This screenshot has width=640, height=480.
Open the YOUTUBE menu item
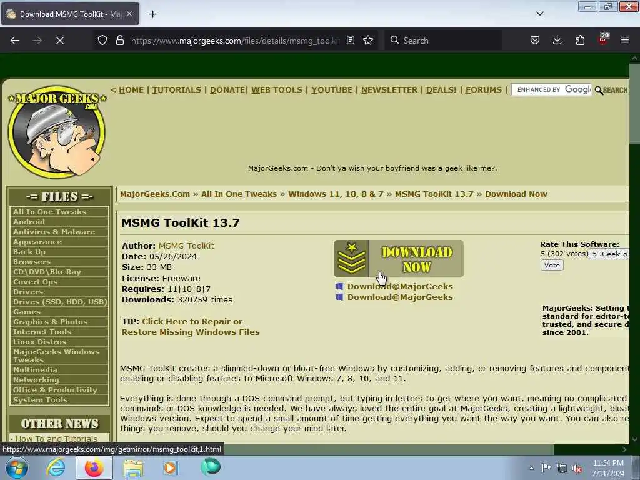point(332,90)
